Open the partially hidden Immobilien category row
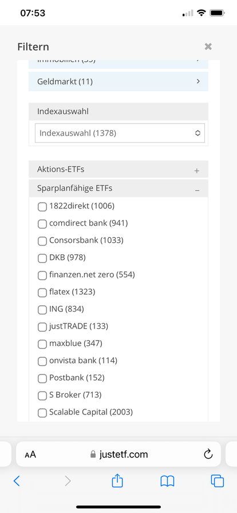237x513 pixels. coord(118,64)
